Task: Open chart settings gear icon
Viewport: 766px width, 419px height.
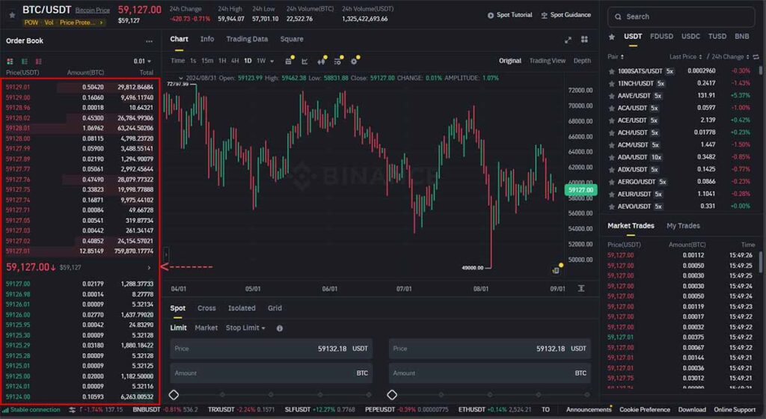Action: pyautogui.click(x=354, y=61)
